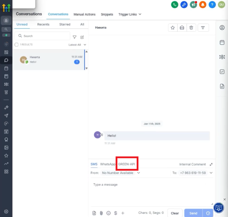Tick the select-all results checkbox
The height and width of the screenshot is (217, 228).
tap(16, 45)
